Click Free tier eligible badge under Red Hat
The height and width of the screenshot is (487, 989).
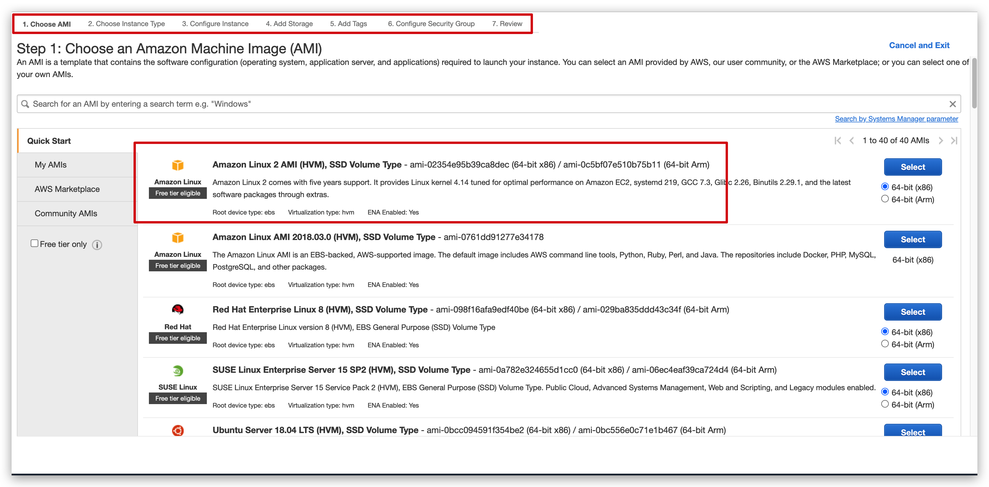click(178, 338)
